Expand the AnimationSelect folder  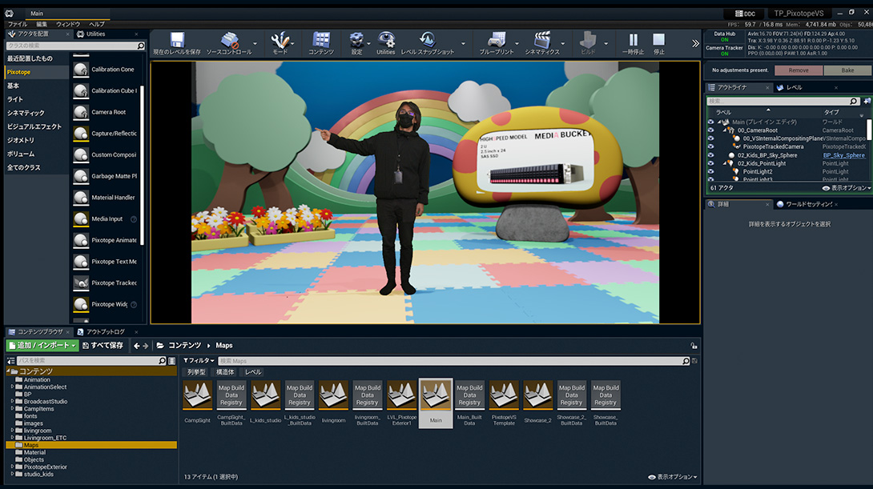click(12, 387)
